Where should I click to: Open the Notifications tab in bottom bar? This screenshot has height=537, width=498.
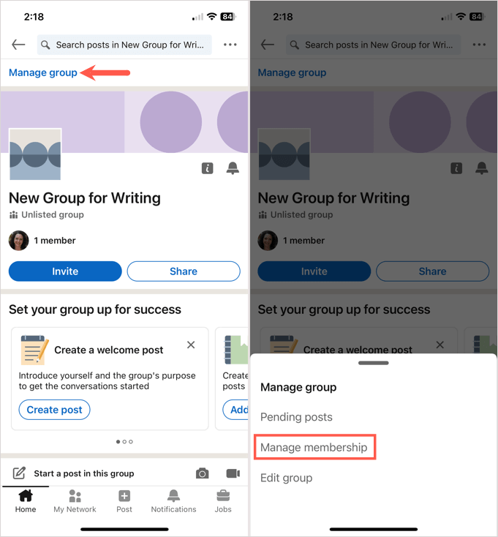coord(173,501)
